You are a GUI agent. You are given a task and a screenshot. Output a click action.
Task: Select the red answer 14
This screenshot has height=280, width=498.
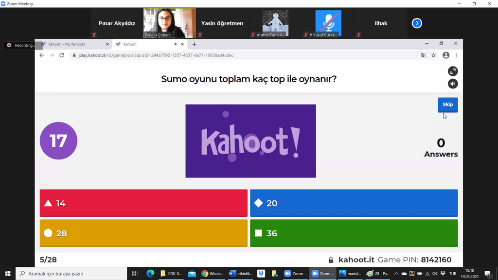pyautogui.click(x=143, y=203)
